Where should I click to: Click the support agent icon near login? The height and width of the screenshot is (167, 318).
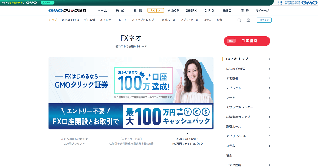click(x=248, y=20)
